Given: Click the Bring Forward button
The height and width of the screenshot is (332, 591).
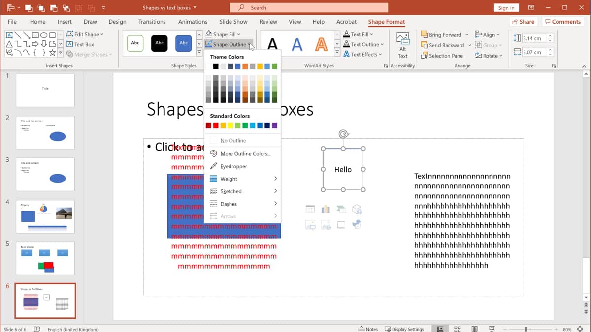Looking at the screenshot, I should 441,35.
